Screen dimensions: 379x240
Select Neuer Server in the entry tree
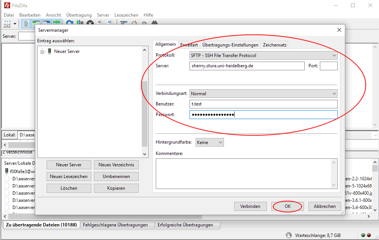tap(67, 51)
